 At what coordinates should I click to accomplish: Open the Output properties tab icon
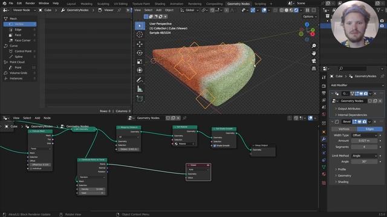[x=324, y=93]
